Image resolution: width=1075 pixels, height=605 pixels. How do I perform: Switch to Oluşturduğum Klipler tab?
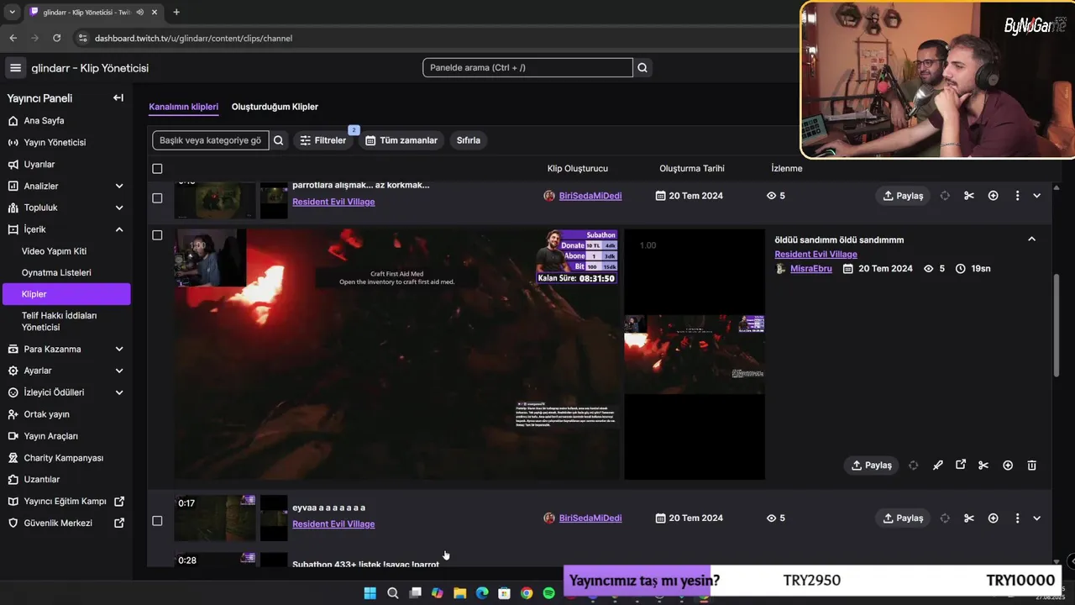click(275, 107)
